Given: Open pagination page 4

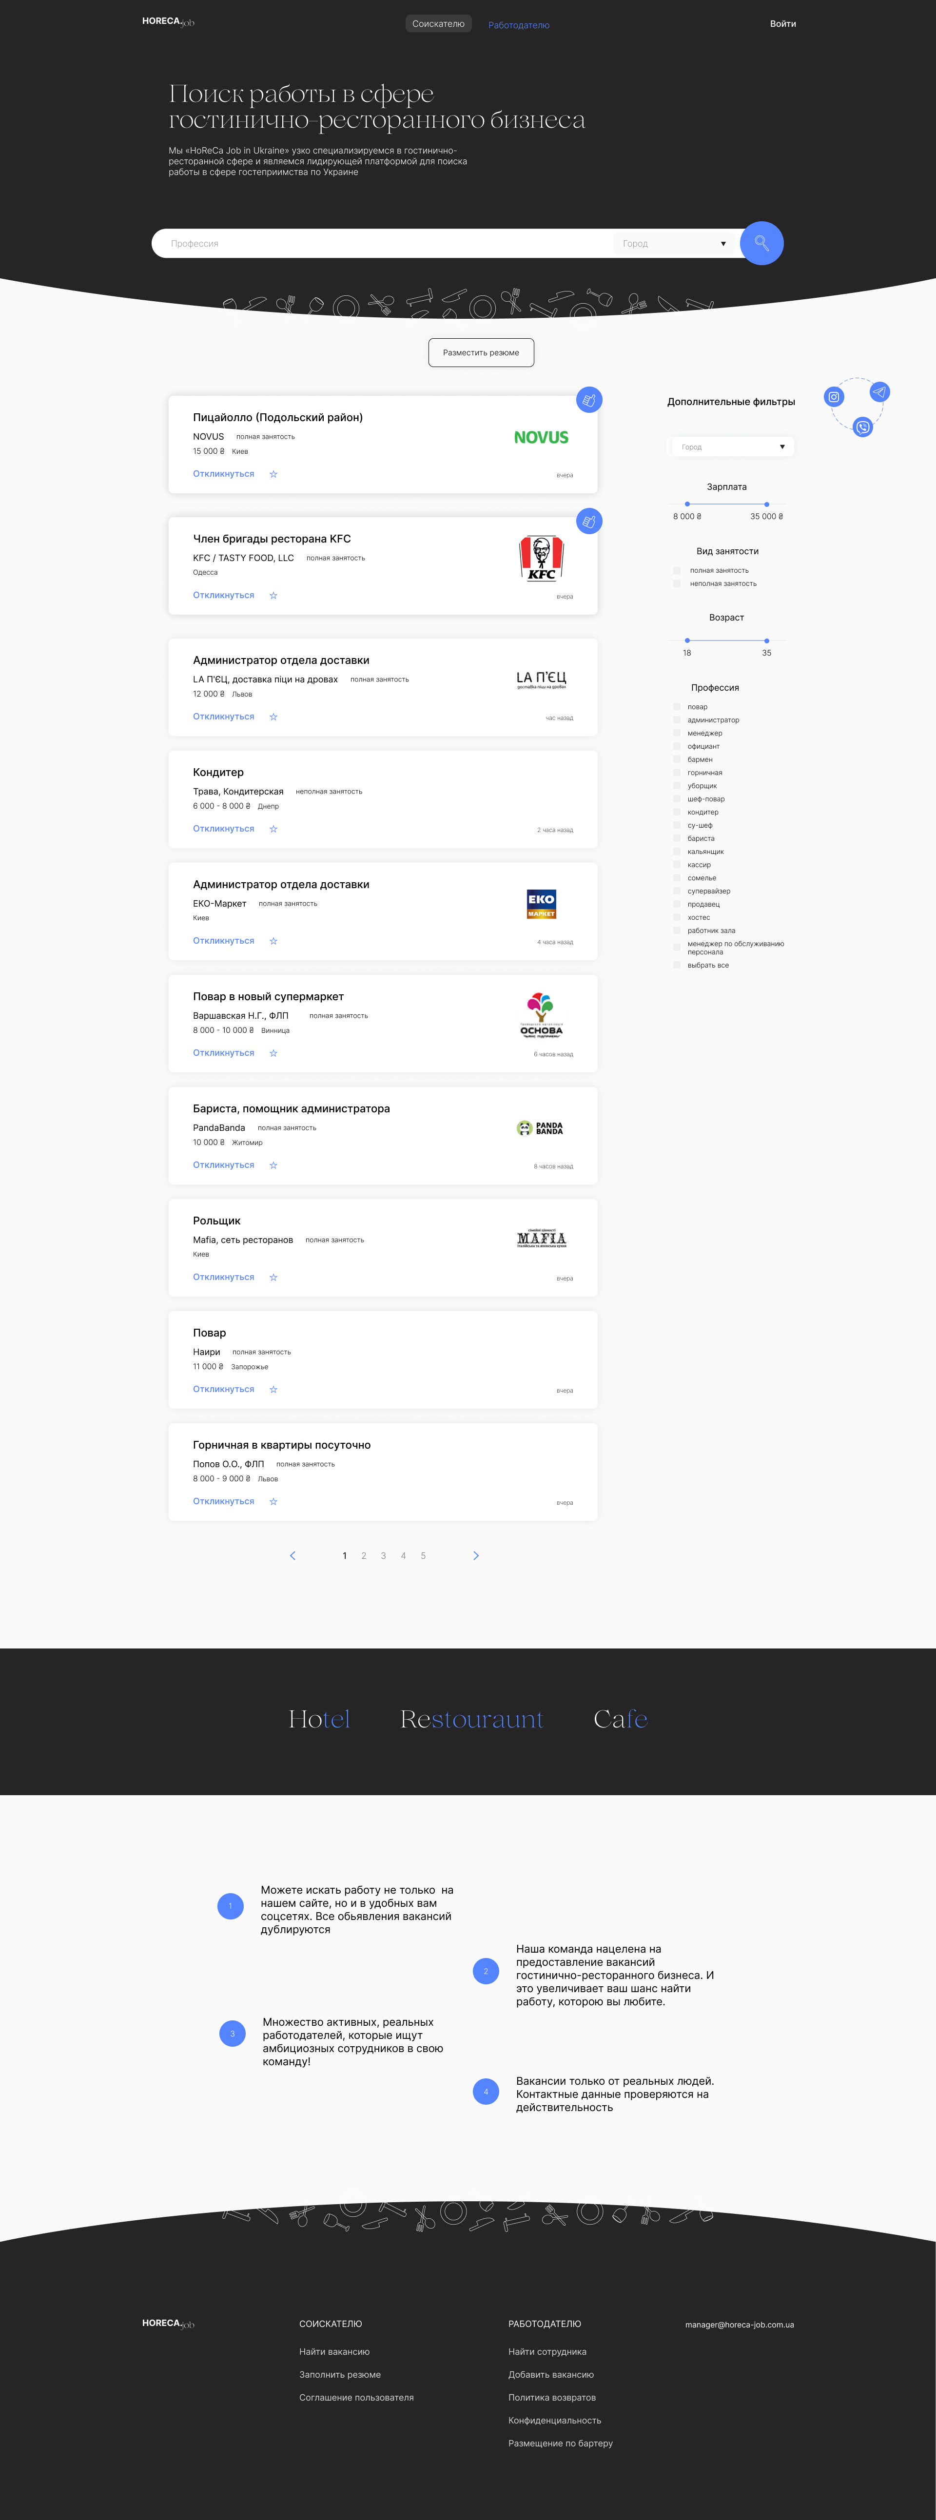Looking at the screenshot, I should click(403, 1555).
